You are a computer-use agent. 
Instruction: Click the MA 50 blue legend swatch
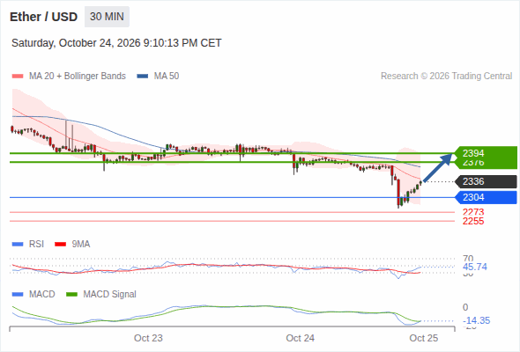(143, 77)
